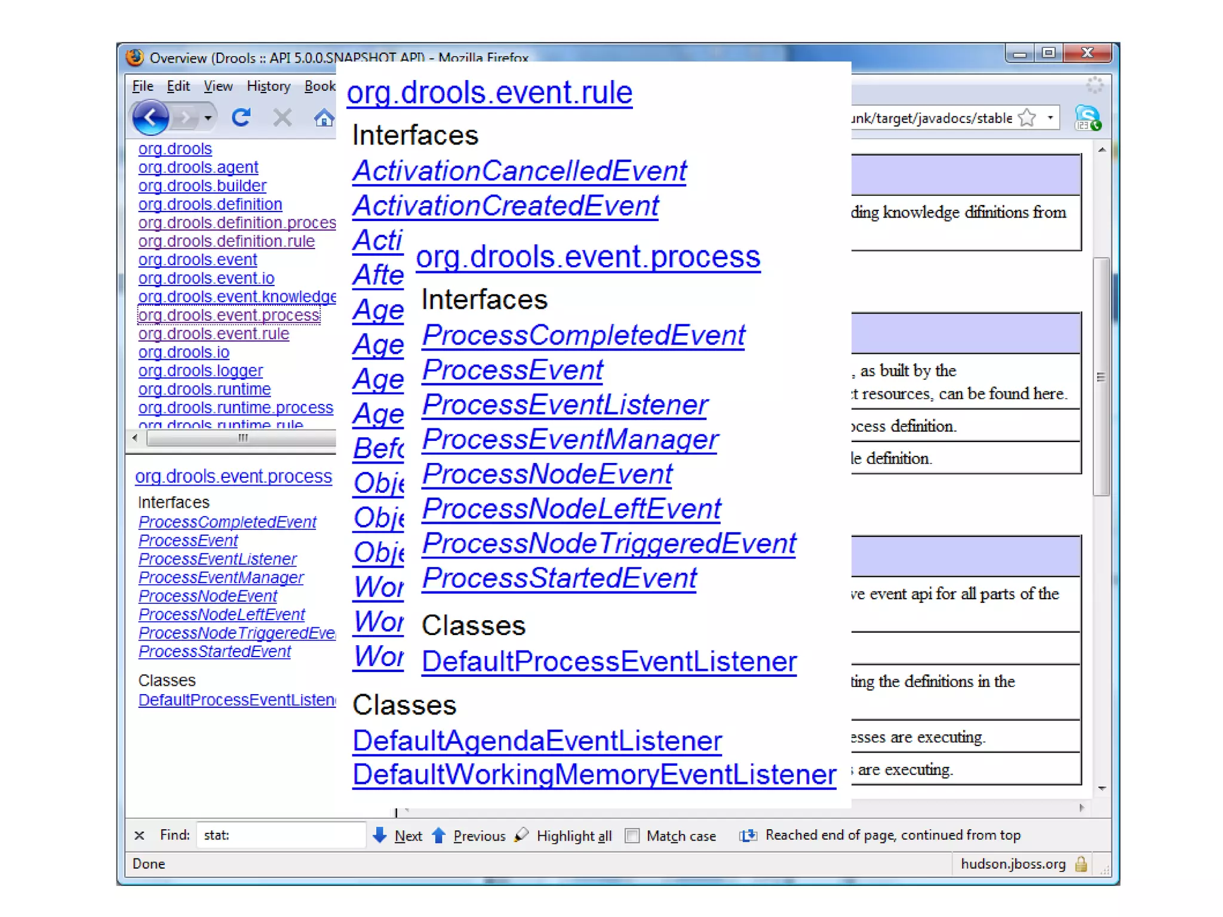The height and width of the screenshot is (917, 1223).
Task: Enable the Match case checkbox
Action: (632, 836)
